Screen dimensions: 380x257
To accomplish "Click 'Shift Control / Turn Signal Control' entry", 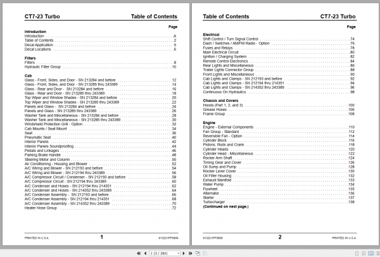I will point(231,39).
